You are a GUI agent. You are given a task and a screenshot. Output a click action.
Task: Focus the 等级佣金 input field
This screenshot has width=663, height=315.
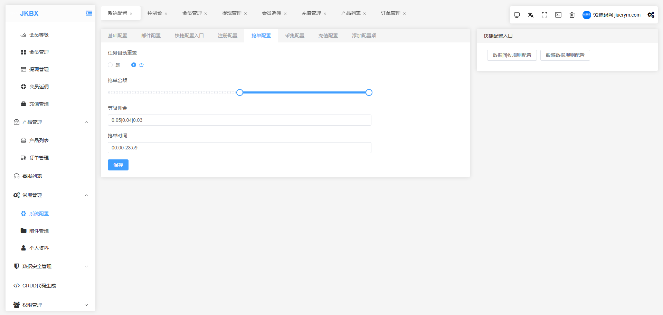tap(239, 120)
